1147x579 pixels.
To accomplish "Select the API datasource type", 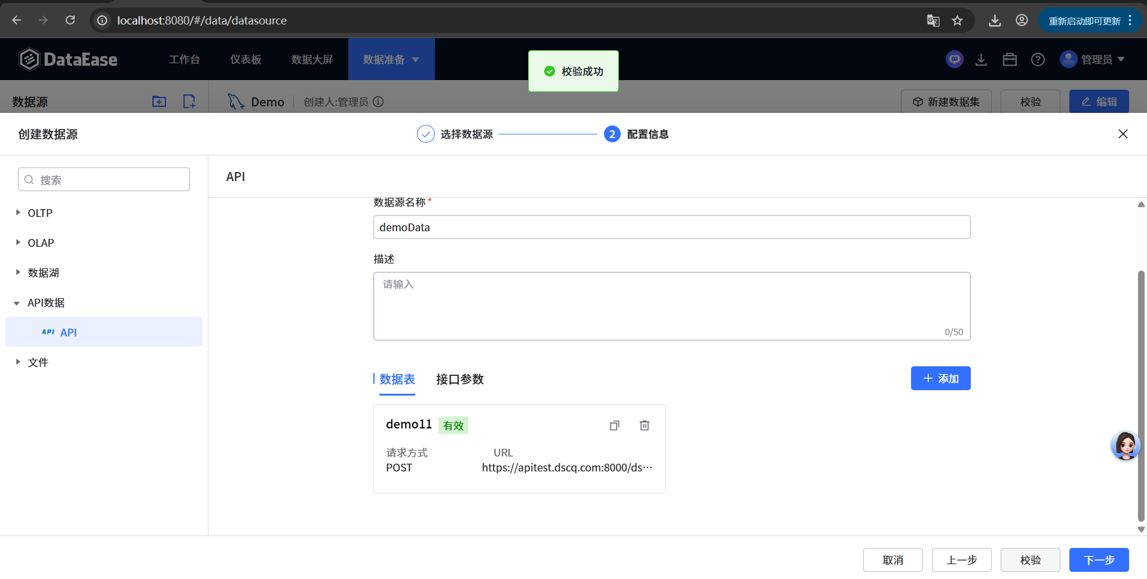I will [x=68, y=332].
